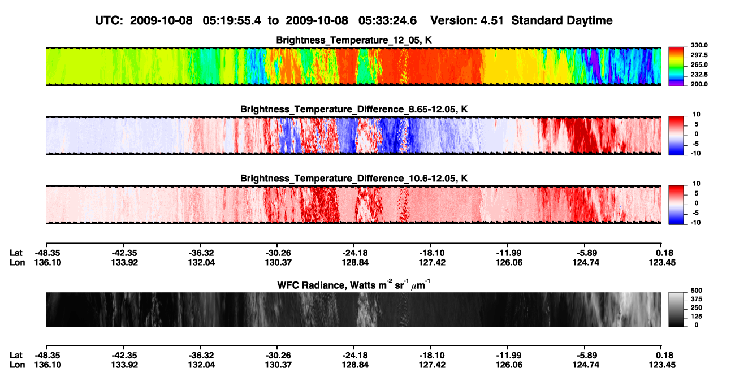Click the 125 label on the WFC colorbar

696,316
